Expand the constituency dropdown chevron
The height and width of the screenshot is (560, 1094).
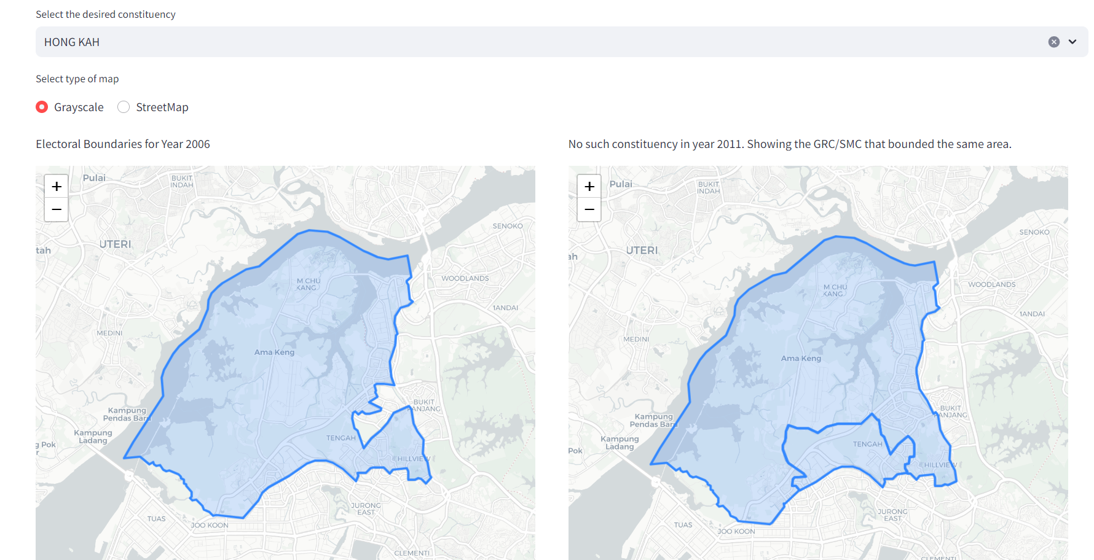click(1072, 42)
